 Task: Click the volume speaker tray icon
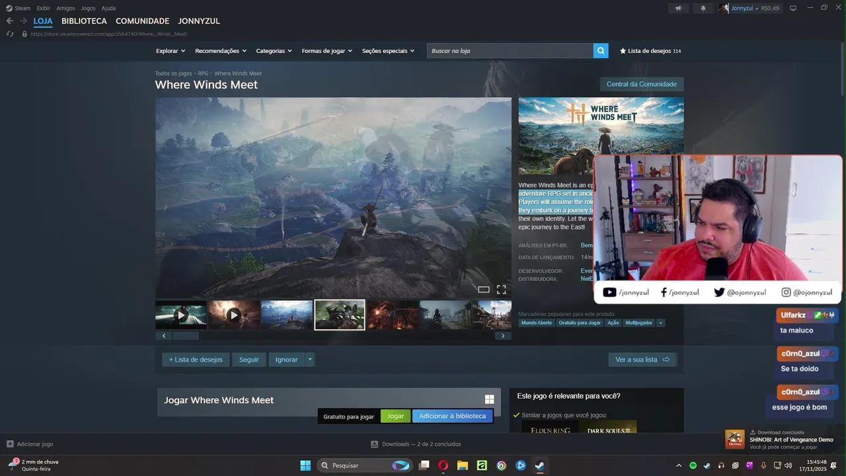coord(788,465)
